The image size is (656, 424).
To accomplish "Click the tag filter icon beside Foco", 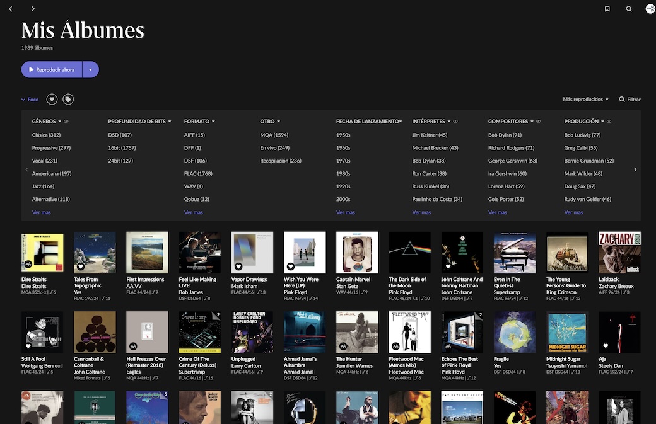I will click(68, 100).
